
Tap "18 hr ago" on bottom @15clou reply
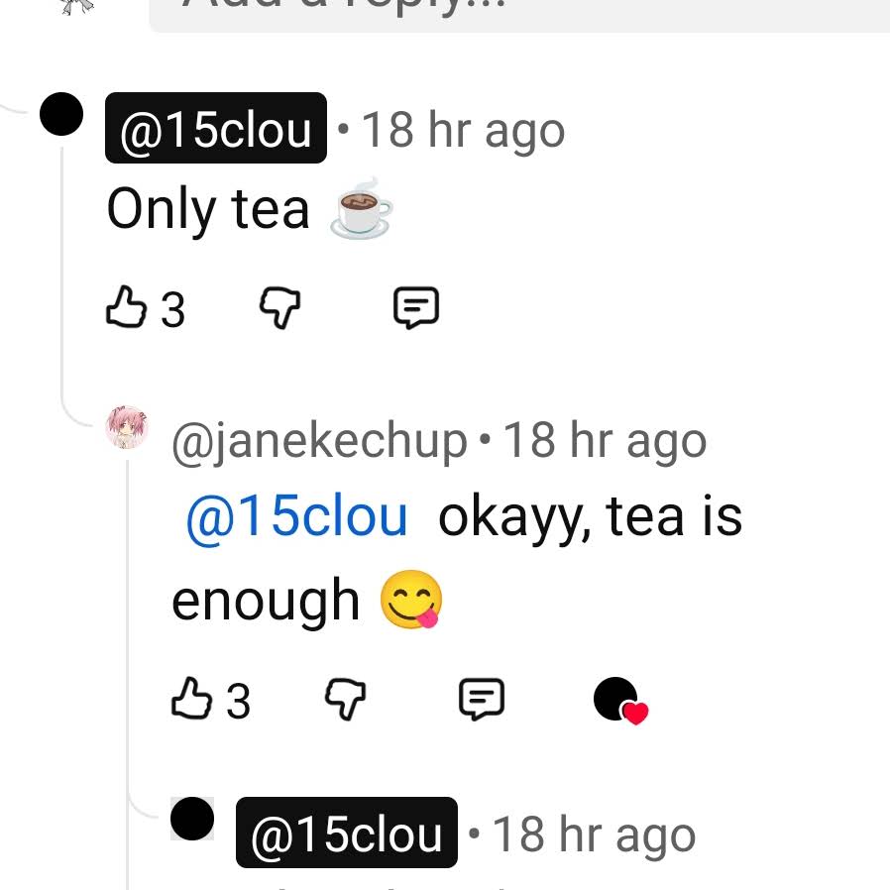(594, 834)
